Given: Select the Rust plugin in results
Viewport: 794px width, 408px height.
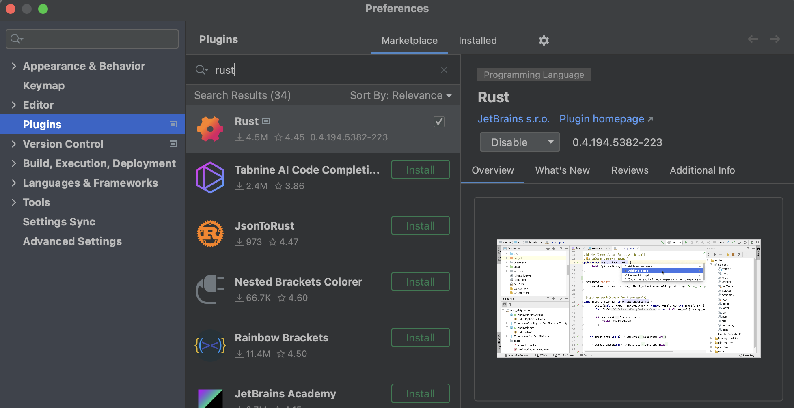Looking at the screenshot, I should click(323, 129).
